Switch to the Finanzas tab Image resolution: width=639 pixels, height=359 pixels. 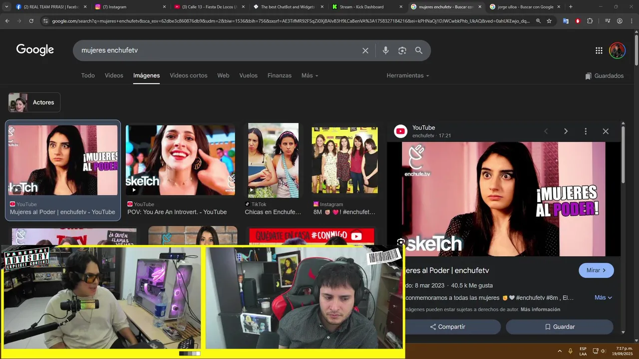(x=280, y=75)
